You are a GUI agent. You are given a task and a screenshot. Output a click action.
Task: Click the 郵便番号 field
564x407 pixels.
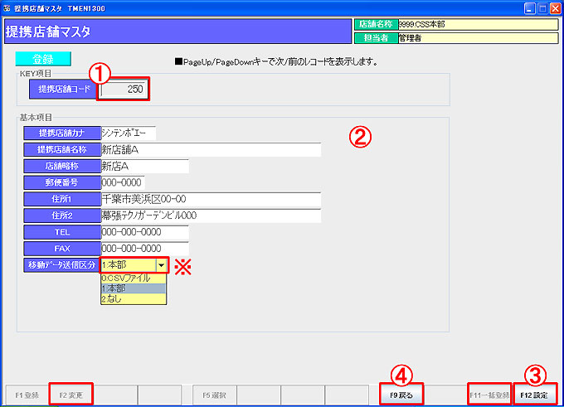123,182
